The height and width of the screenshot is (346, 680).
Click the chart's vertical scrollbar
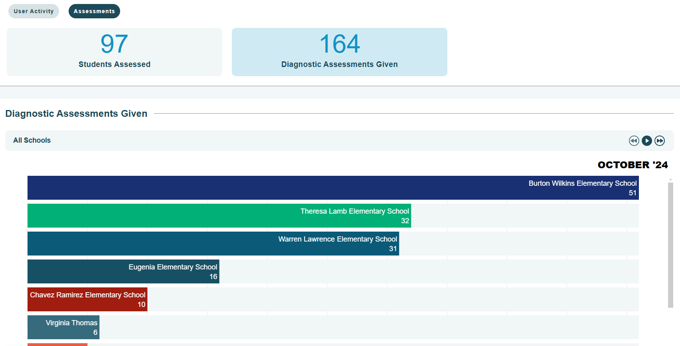670,245
